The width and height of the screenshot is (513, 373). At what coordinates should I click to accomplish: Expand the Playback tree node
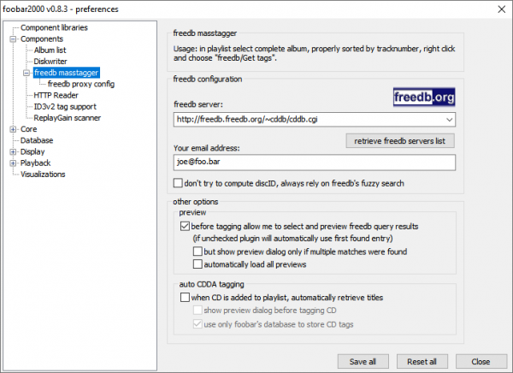[13, 163]
